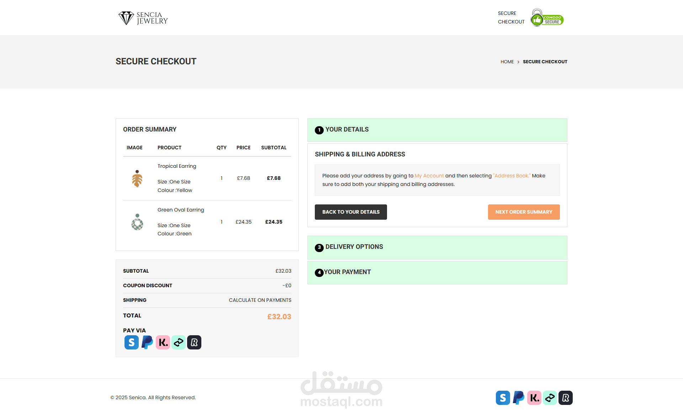Click the footer PayPal payment icon

[x=518, y=398]
